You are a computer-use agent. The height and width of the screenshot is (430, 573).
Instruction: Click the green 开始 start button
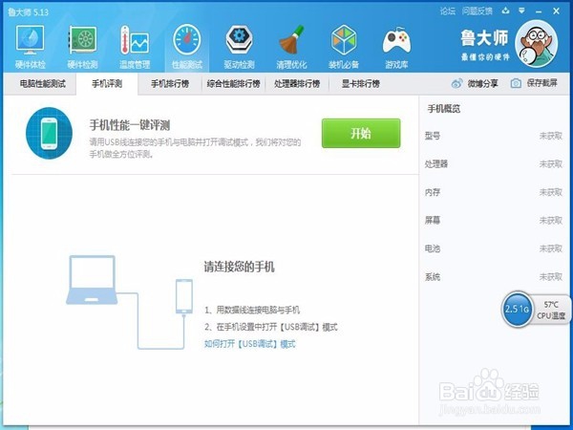[361, 133]
